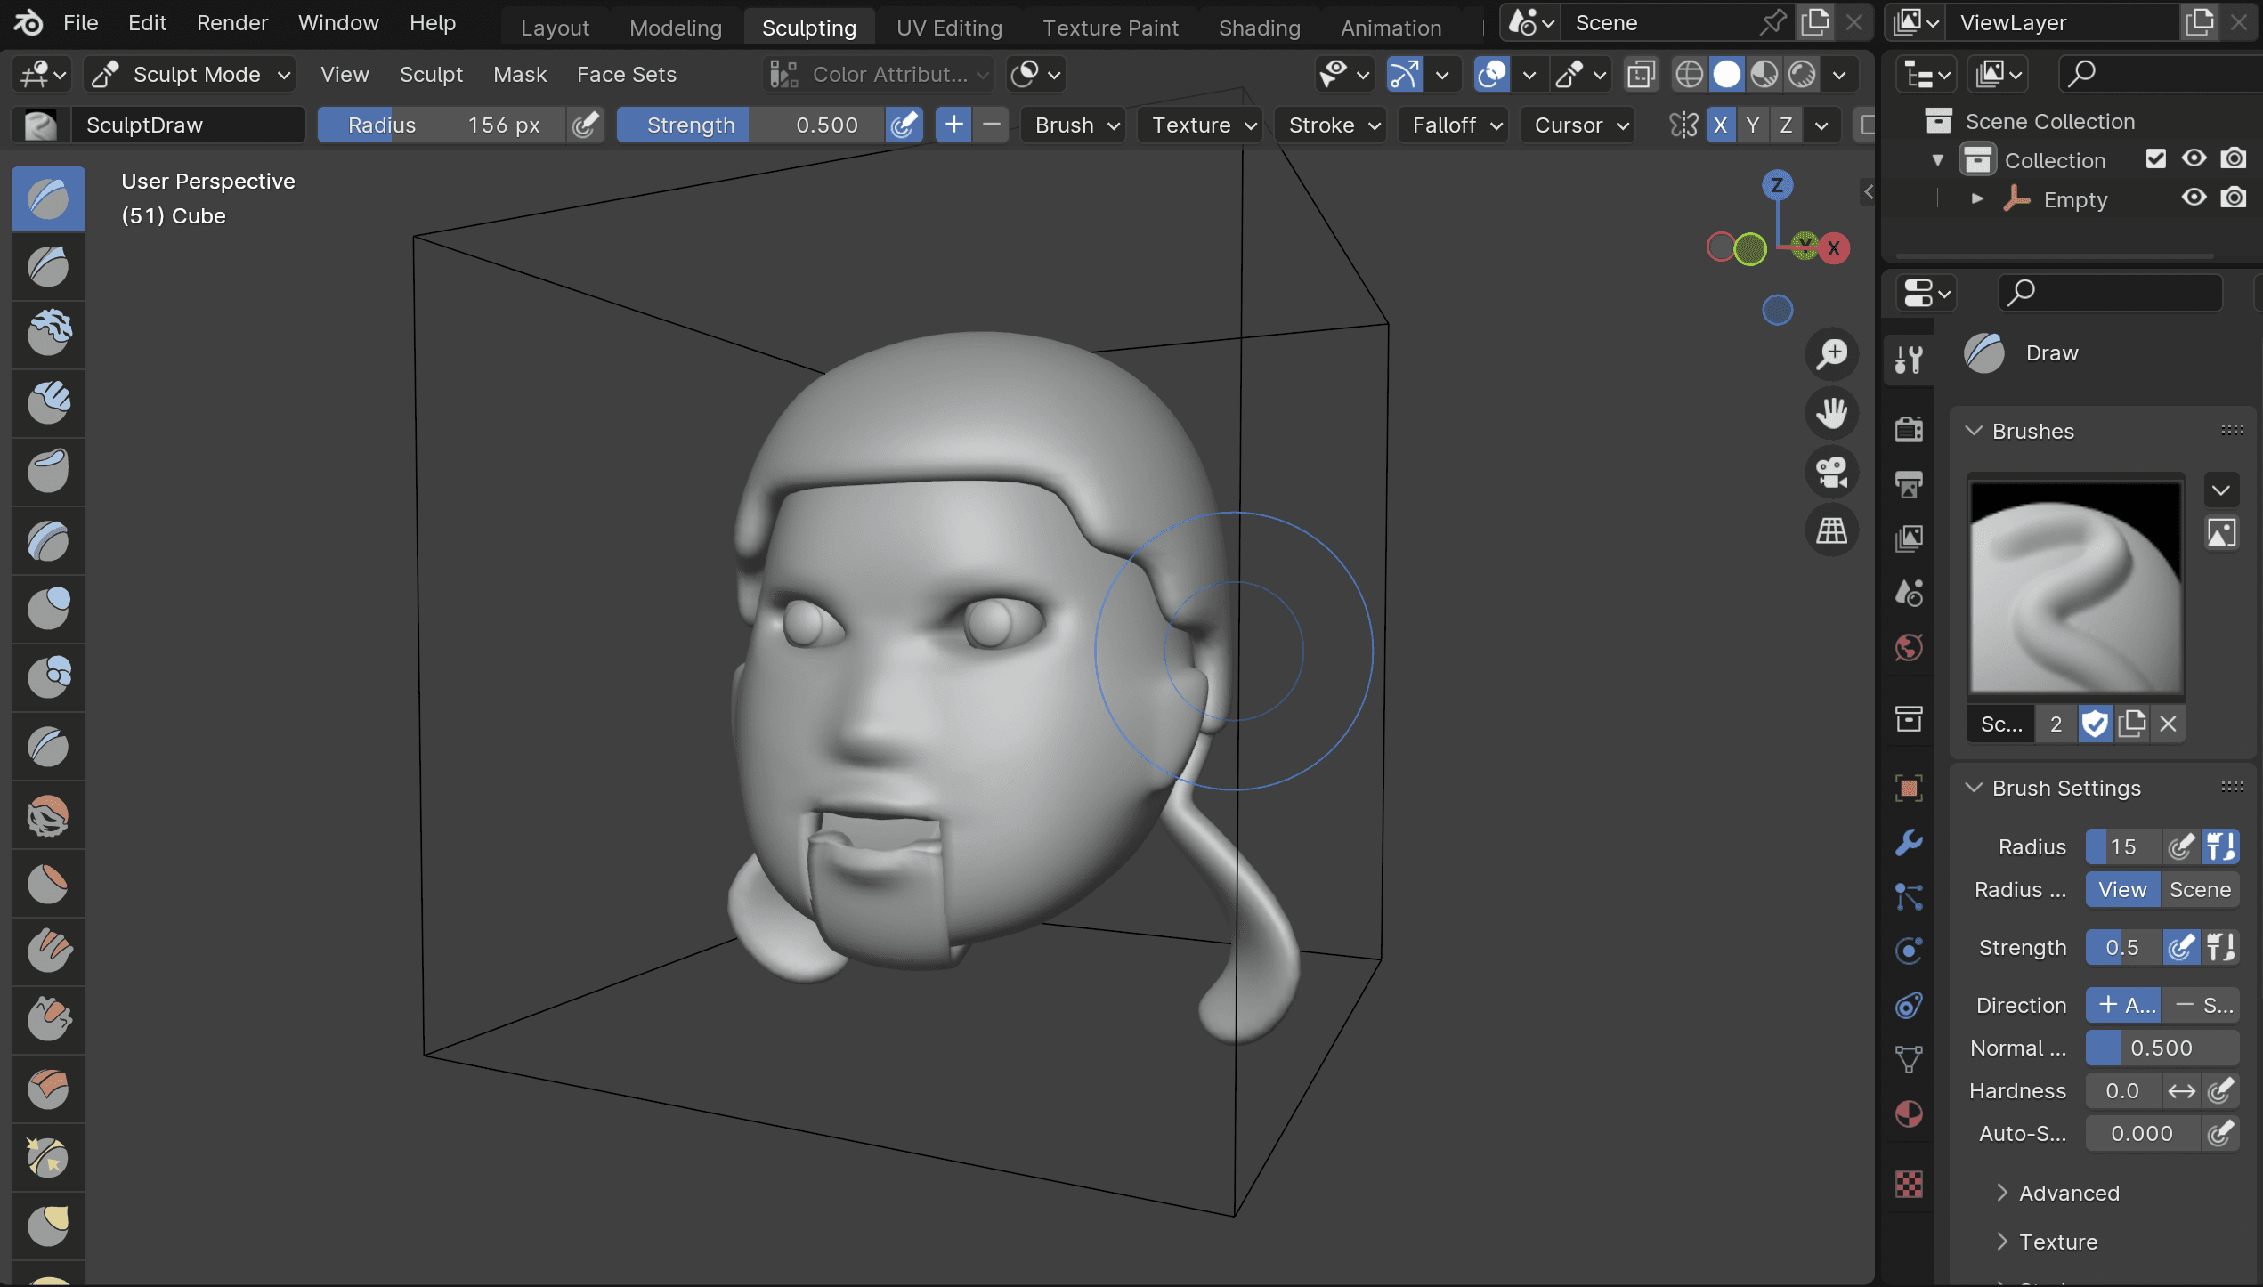2263x1287 pixels.
Task: Open the Face Sets menu
Action: (x=626, y=75)
